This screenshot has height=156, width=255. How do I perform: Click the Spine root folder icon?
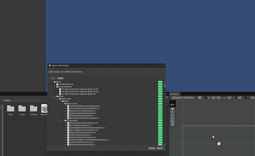(x=55, y=82)
